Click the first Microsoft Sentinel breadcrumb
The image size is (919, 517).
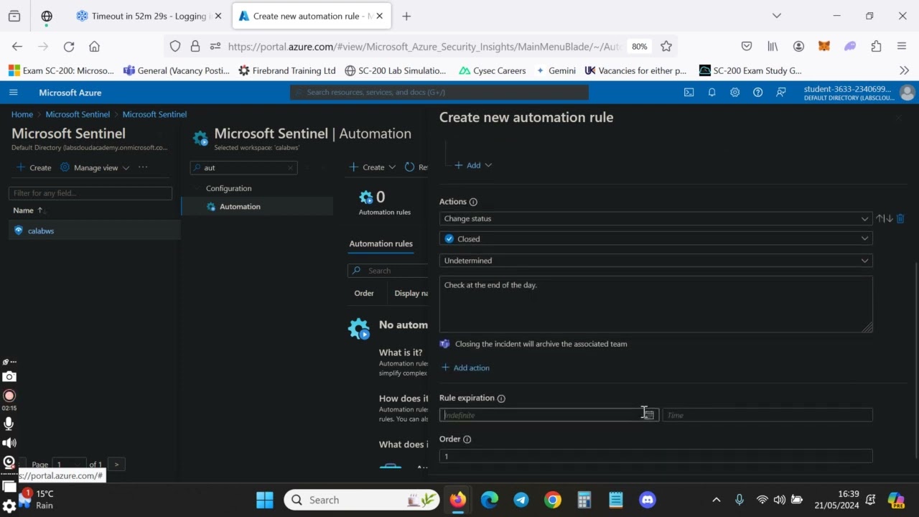pyautogui.click(x=78, y=114)
